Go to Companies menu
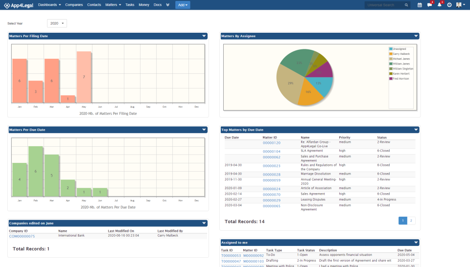This screenshot has height=267, width=470. click(x=74, y=5)
